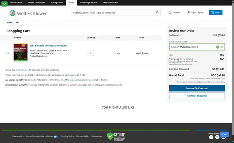Click the quantity field showing 1

click(90, 53)
